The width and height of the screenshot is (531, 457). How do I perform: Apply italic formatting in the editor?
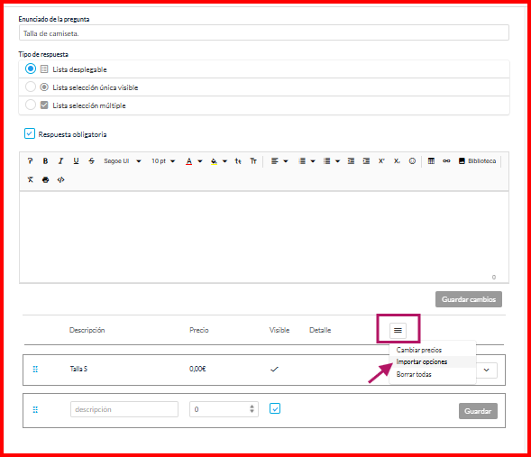[60, 161]
